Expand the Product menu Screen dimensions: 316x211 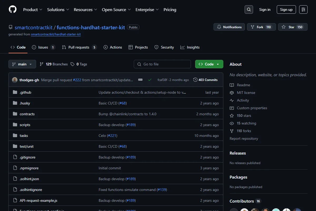33,9
